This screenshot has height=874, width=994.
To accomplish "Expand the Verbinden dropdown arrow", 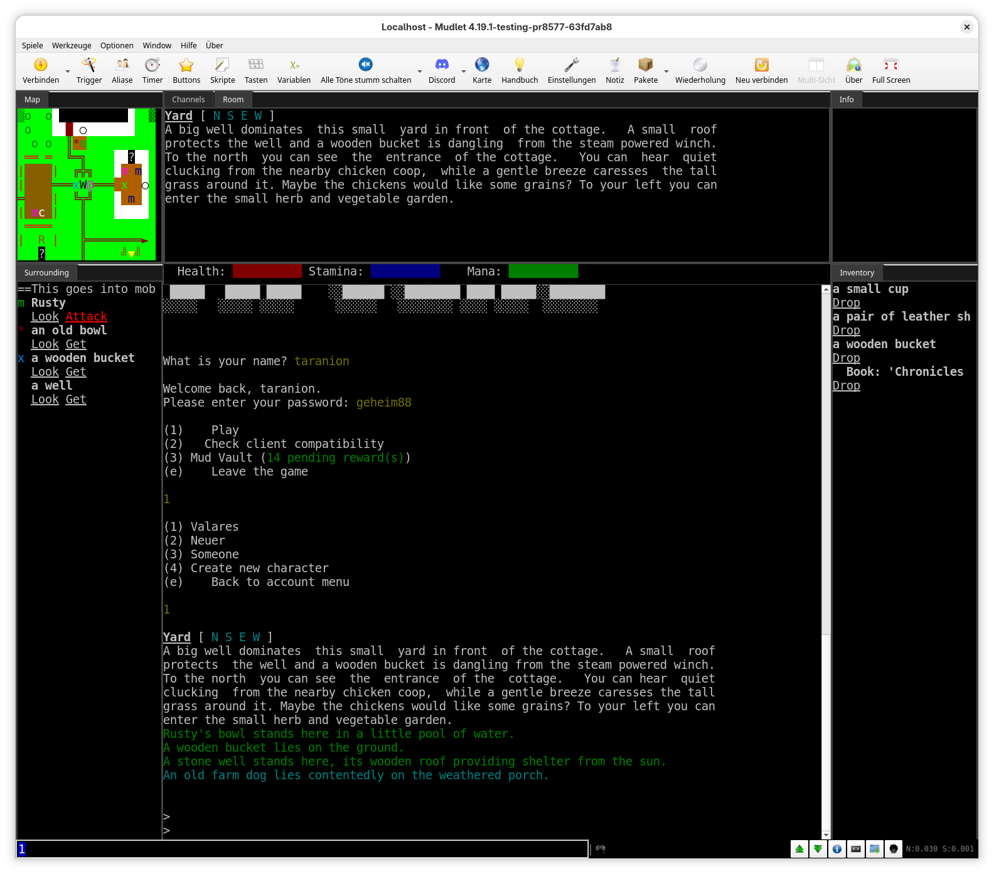I will tap(68, 72).
